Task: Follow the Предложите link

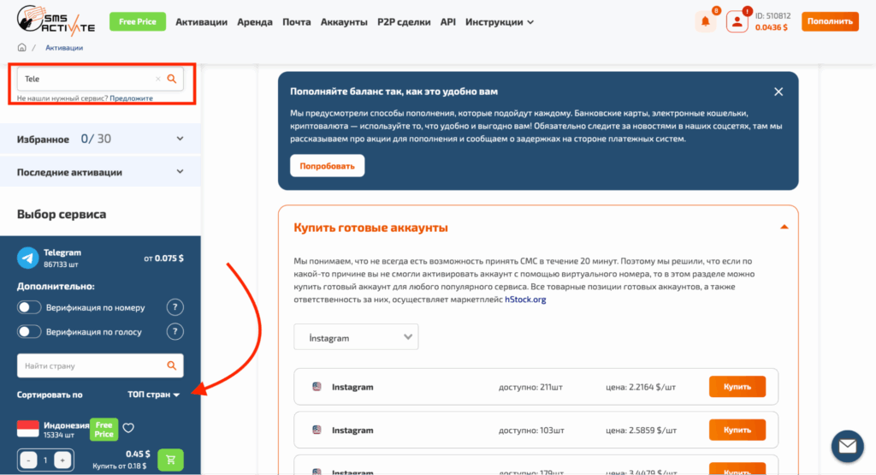Action: [131, 98]
